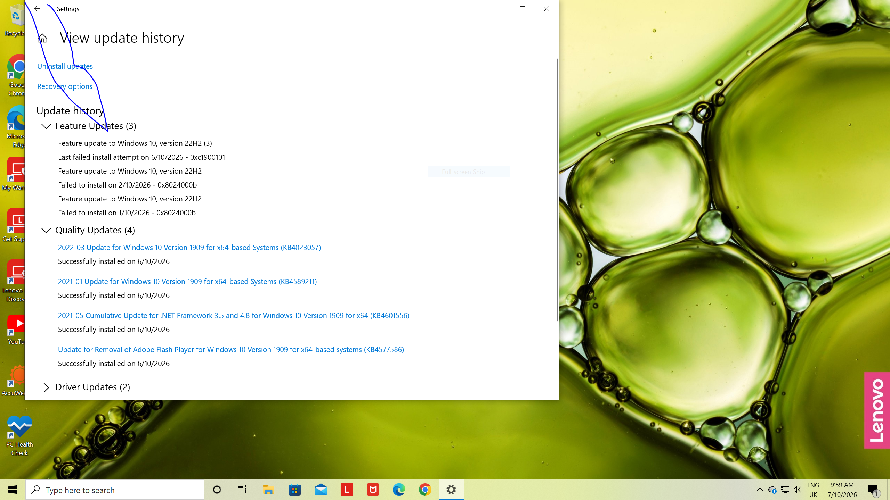Expand the Driver Updates section
The width and height of the screenshot is (890, 500).
point(46,387)
